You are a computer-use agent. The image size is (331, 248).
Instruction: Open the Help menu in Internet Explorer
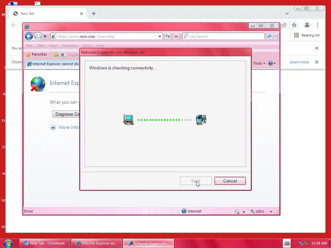100,46
